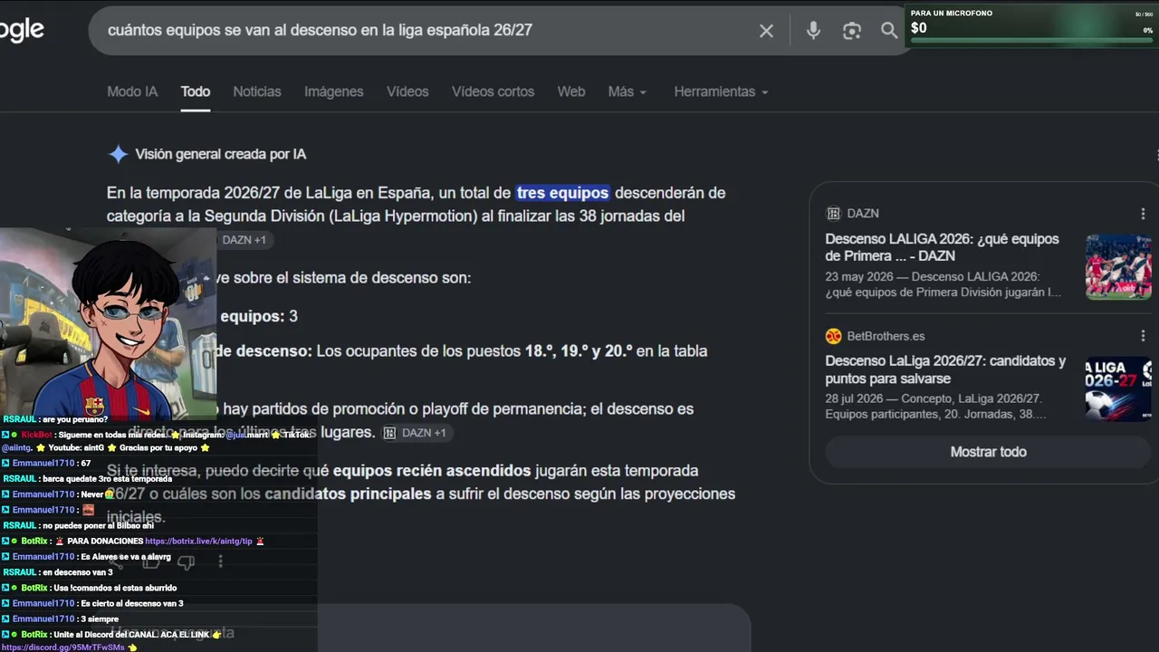Clear the search query with the X icon

[x=766, y=31]
